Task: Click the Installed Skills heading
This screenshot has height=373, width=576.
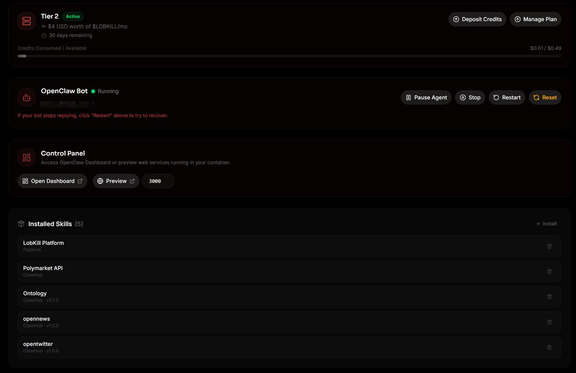Action: tap(50, 224)
